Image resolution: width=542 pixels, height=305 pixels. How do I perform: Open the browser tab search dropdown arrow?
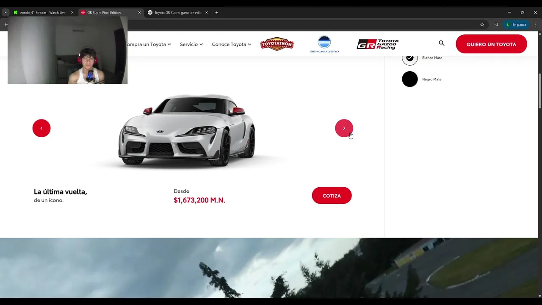[x=6, y=13]
